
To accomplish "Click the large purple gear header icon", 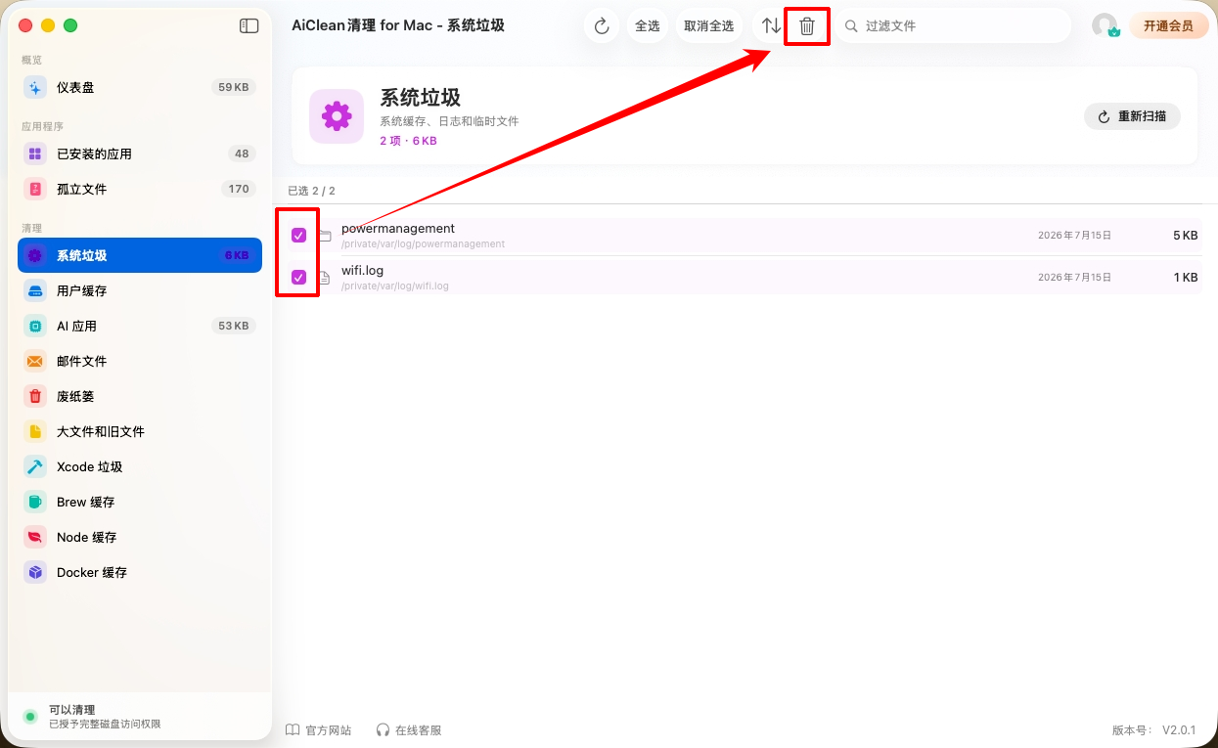I will click(x=337, y=115).
